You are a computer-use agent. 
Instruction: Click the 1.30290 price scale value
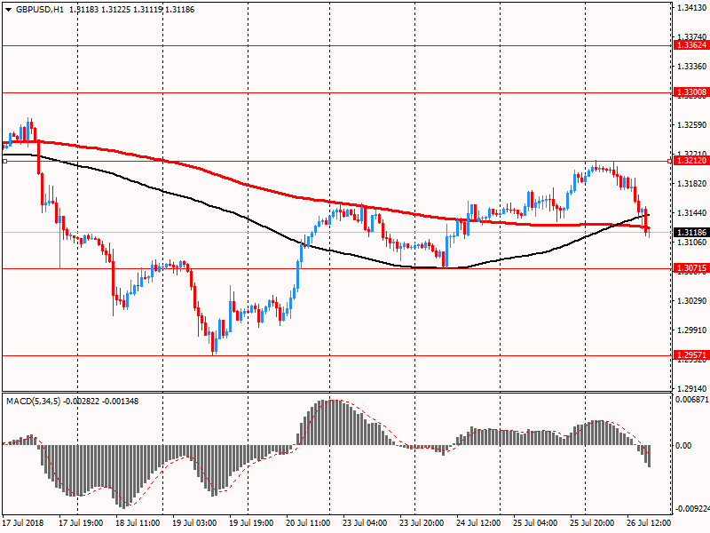coord(692,300)
